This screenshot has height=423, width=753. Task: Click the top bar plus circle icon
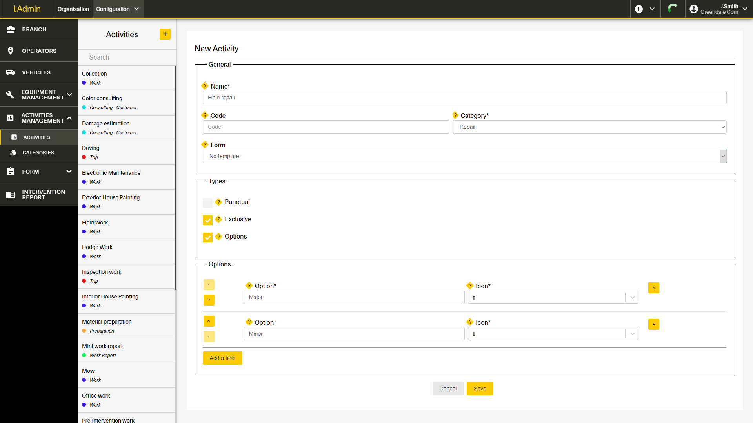point(639,9)
